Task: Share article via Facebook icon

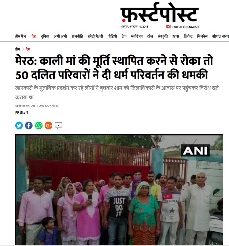Action: tap(29, 126)
